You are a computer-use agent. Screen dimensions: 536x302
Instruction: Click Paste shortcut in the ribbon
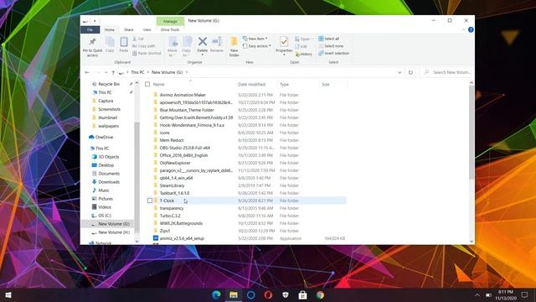[147, 54]
